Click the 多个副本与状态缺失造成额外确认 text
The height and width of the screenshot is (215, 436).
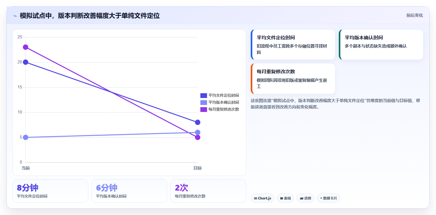tap(376, 46)
